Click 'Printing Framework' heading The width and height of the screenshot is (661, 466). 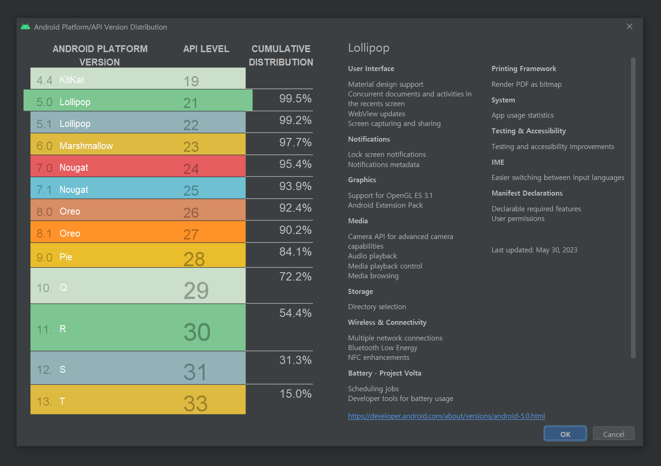[524, 69]
